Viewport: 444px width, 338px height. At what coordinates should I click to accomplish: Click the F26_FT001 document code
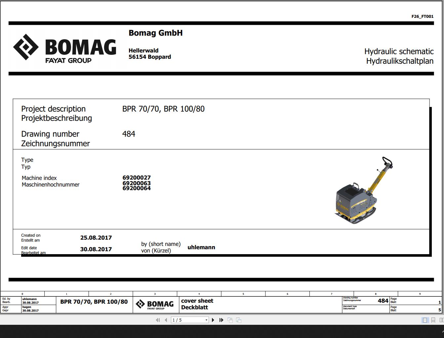(422, 16)
